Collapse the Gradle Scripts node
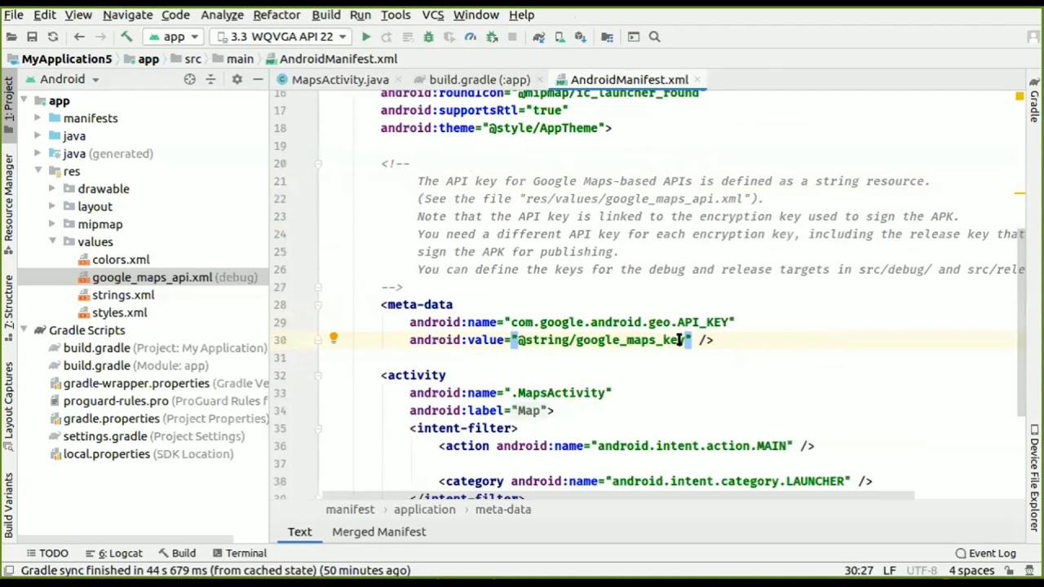Image resolution: width=1044 pixels, height=587 pixels. 23,330
